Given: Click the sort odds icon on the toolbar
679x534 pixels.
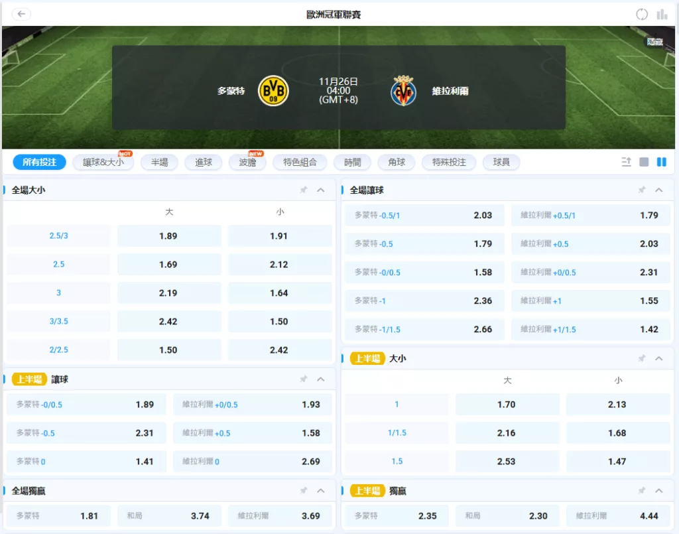Looking at the screenshot, I should click(x=626, y=162).
